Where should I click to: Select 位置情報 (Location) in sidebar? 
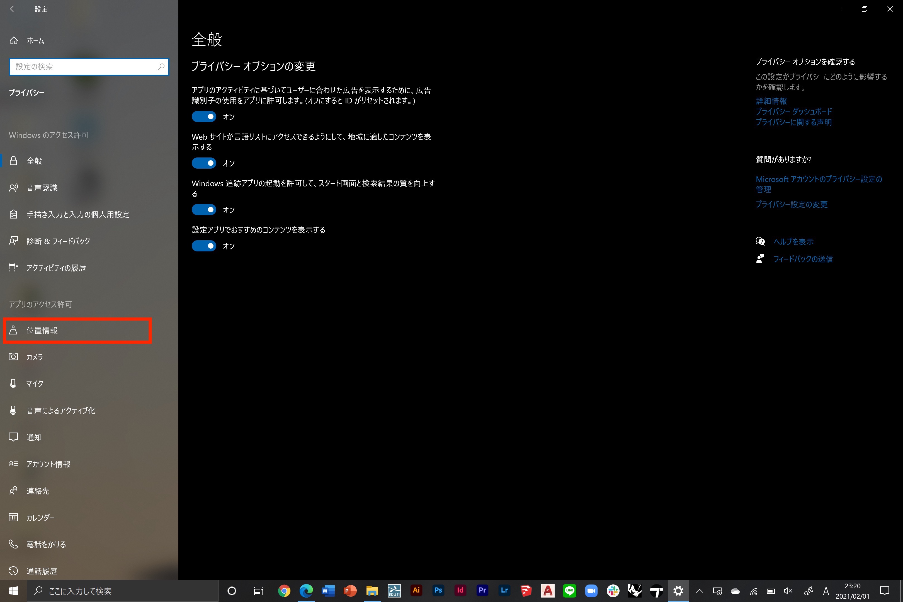42,331
